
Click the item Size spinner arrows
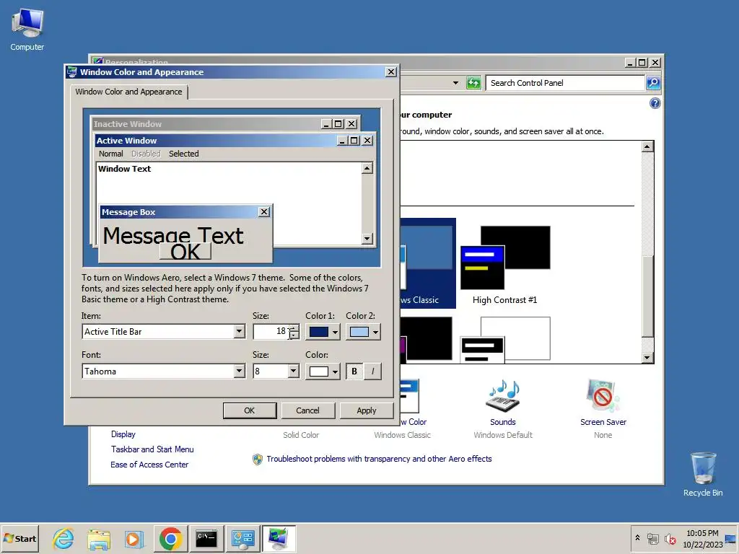pos(294,332)
